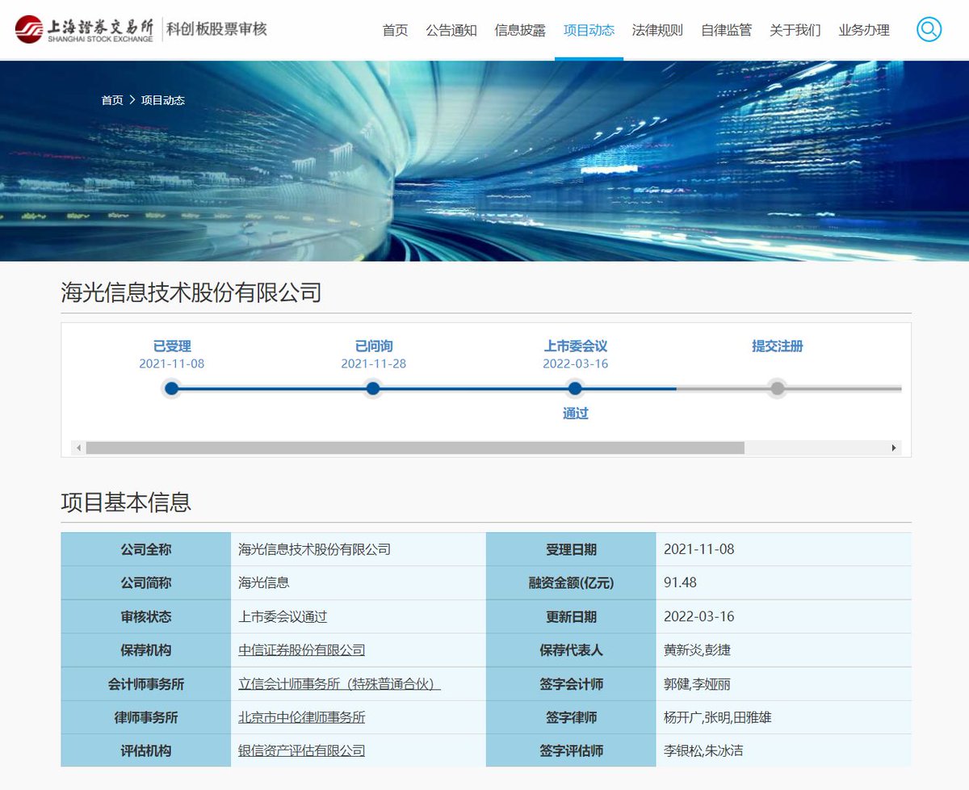Click the right arrow of the timeline scrollbar
Screen dimensions: 969x790
tap(895, 447)
